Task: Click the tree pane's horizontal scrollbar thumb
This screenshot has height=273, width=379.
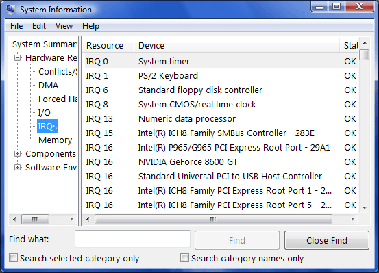Action: click(x=35, y=219)
